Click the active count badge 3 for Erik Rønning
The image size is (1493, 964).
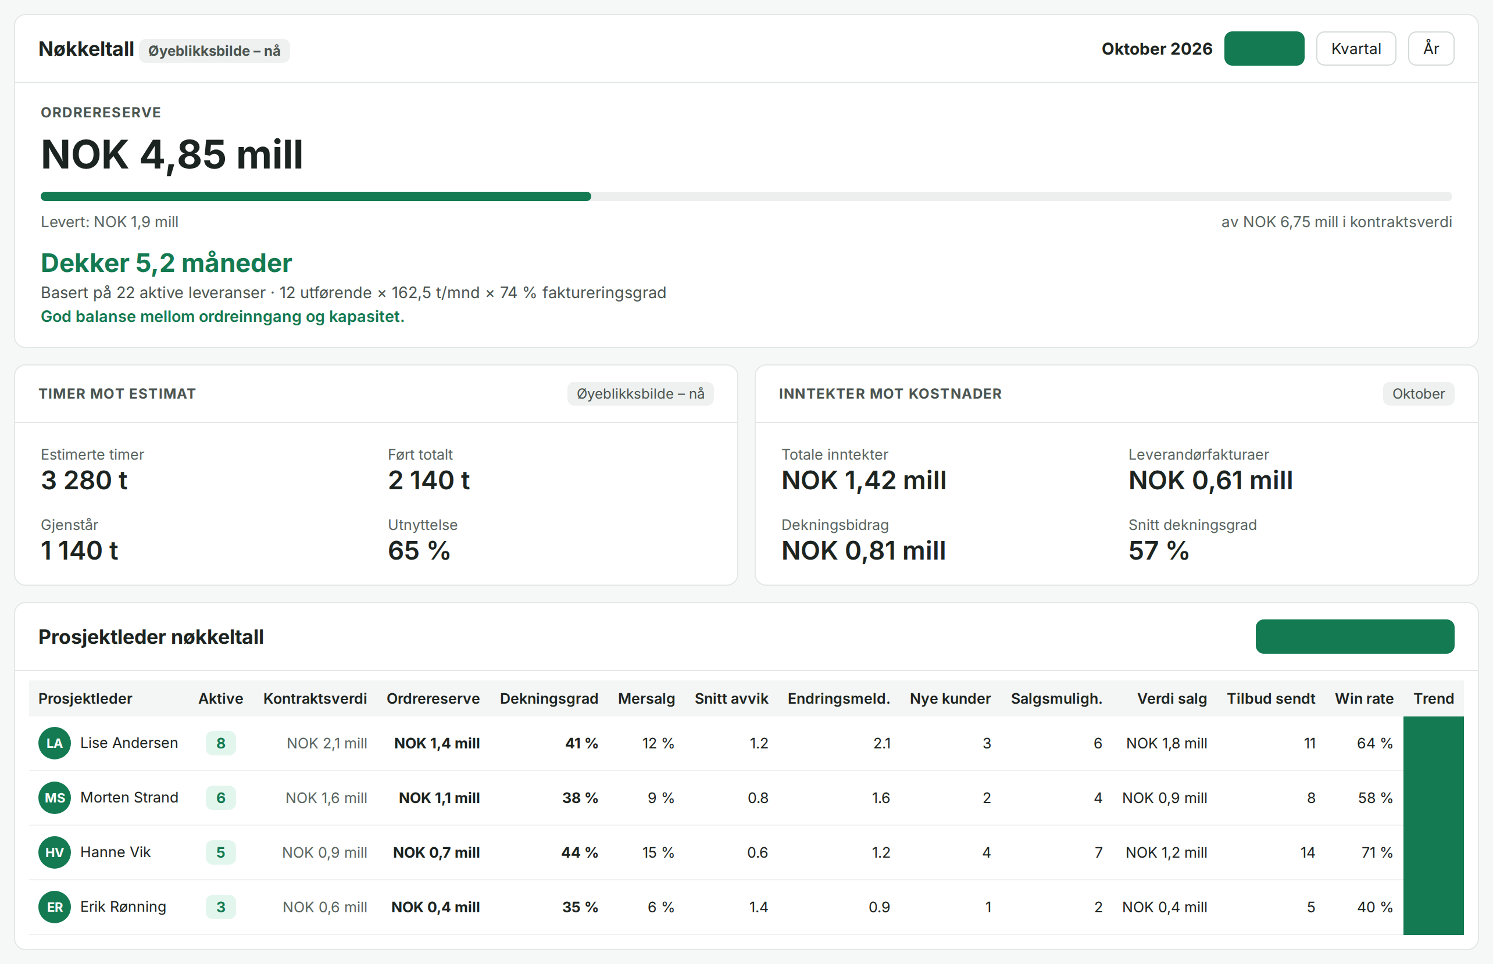coord(220,906)
